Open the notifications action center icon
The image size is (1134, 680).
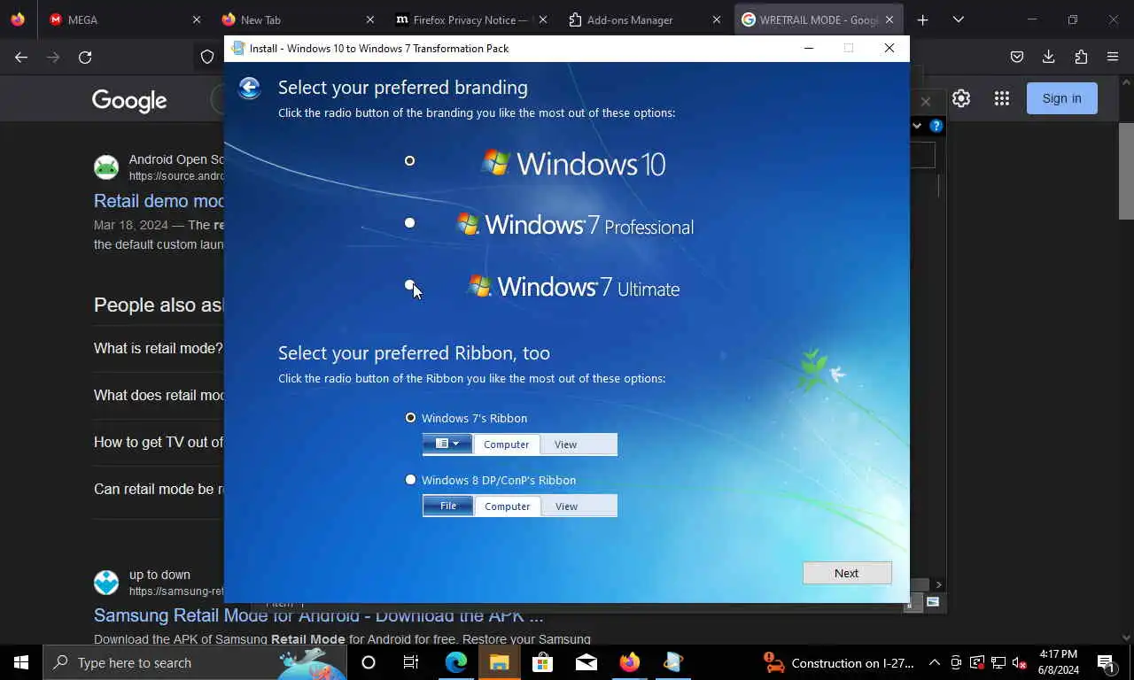[1106, 662]
